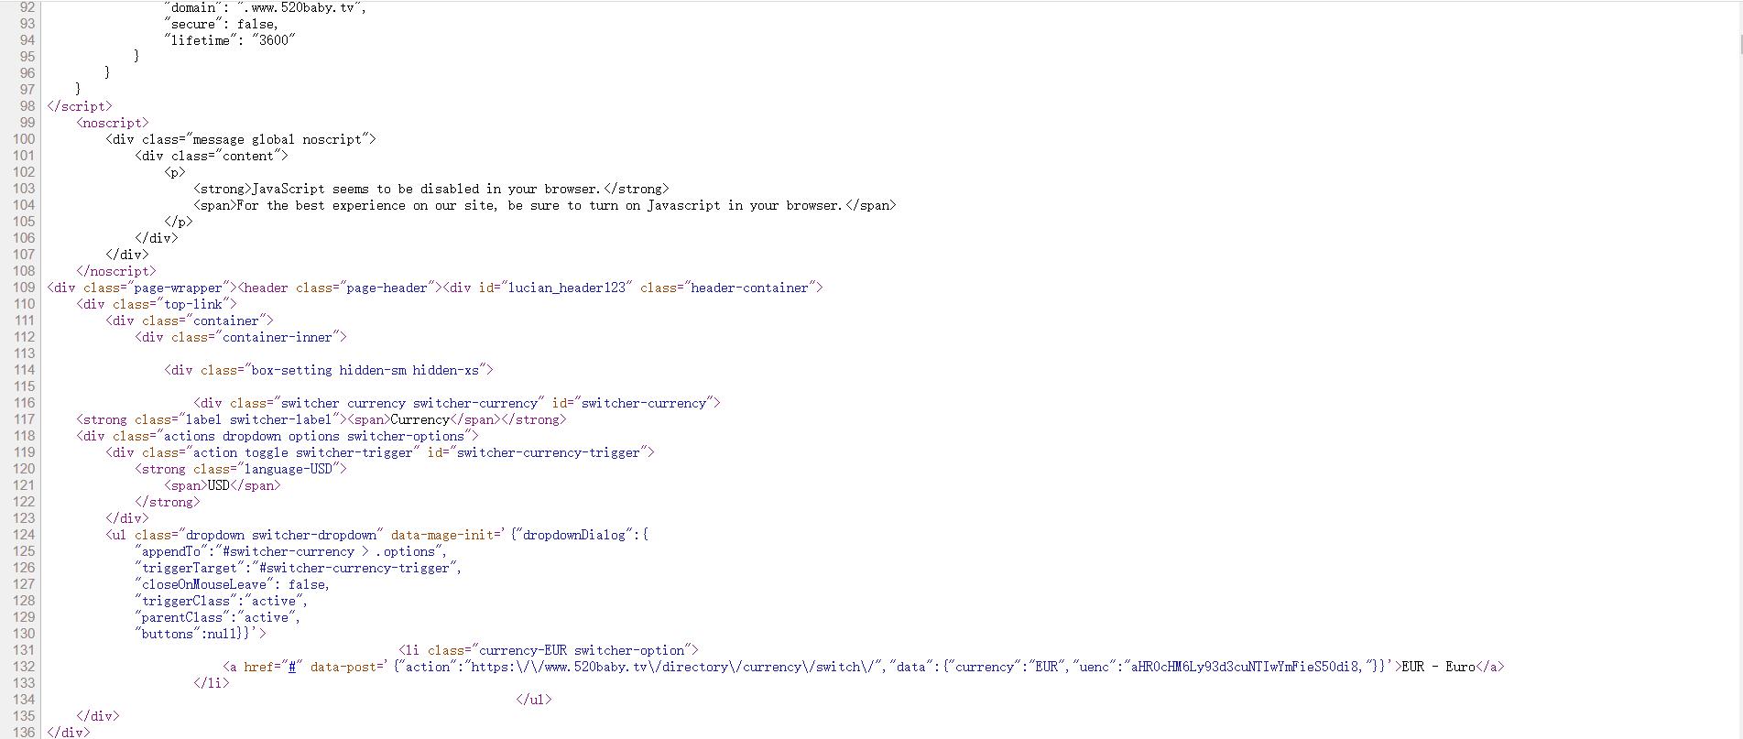Click the 'currency-EUR switcher-option' class value
This screenshot has width=1743, height=739.
tap(582, 650)
